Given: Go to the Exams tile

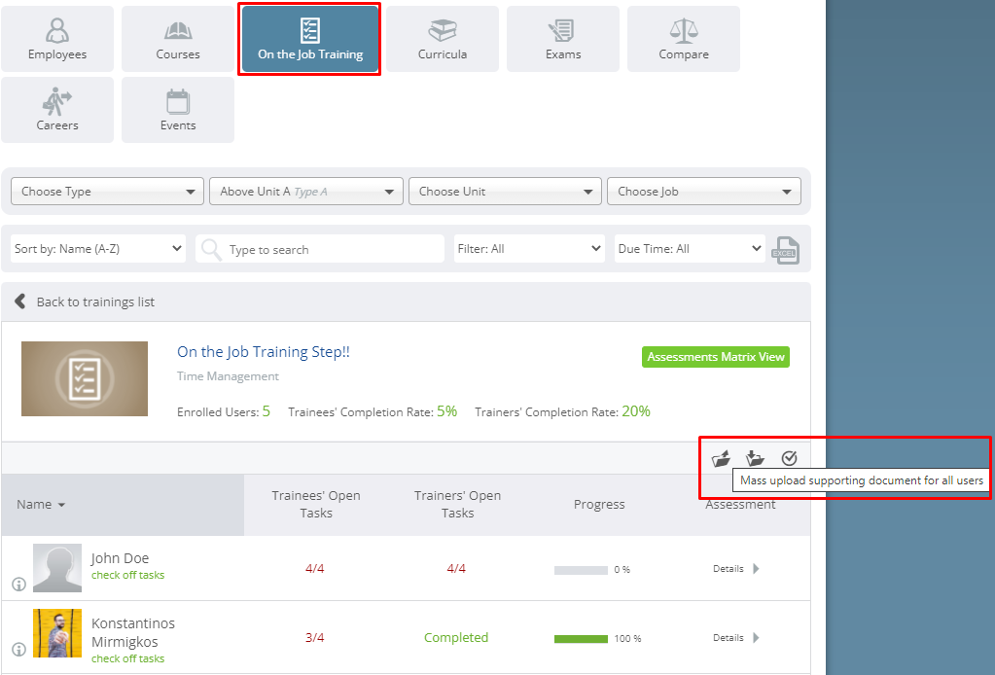Looking at the screenshot, I should click(x=563, y=39).
